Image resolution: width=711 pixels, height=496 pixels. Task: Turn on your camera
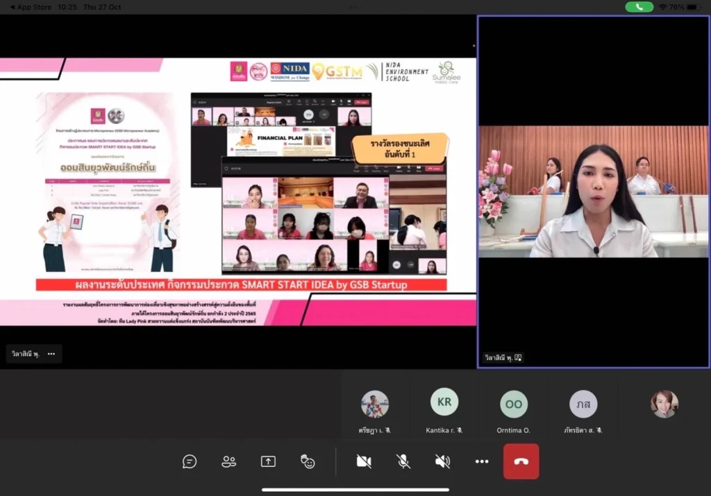(364, 461)
